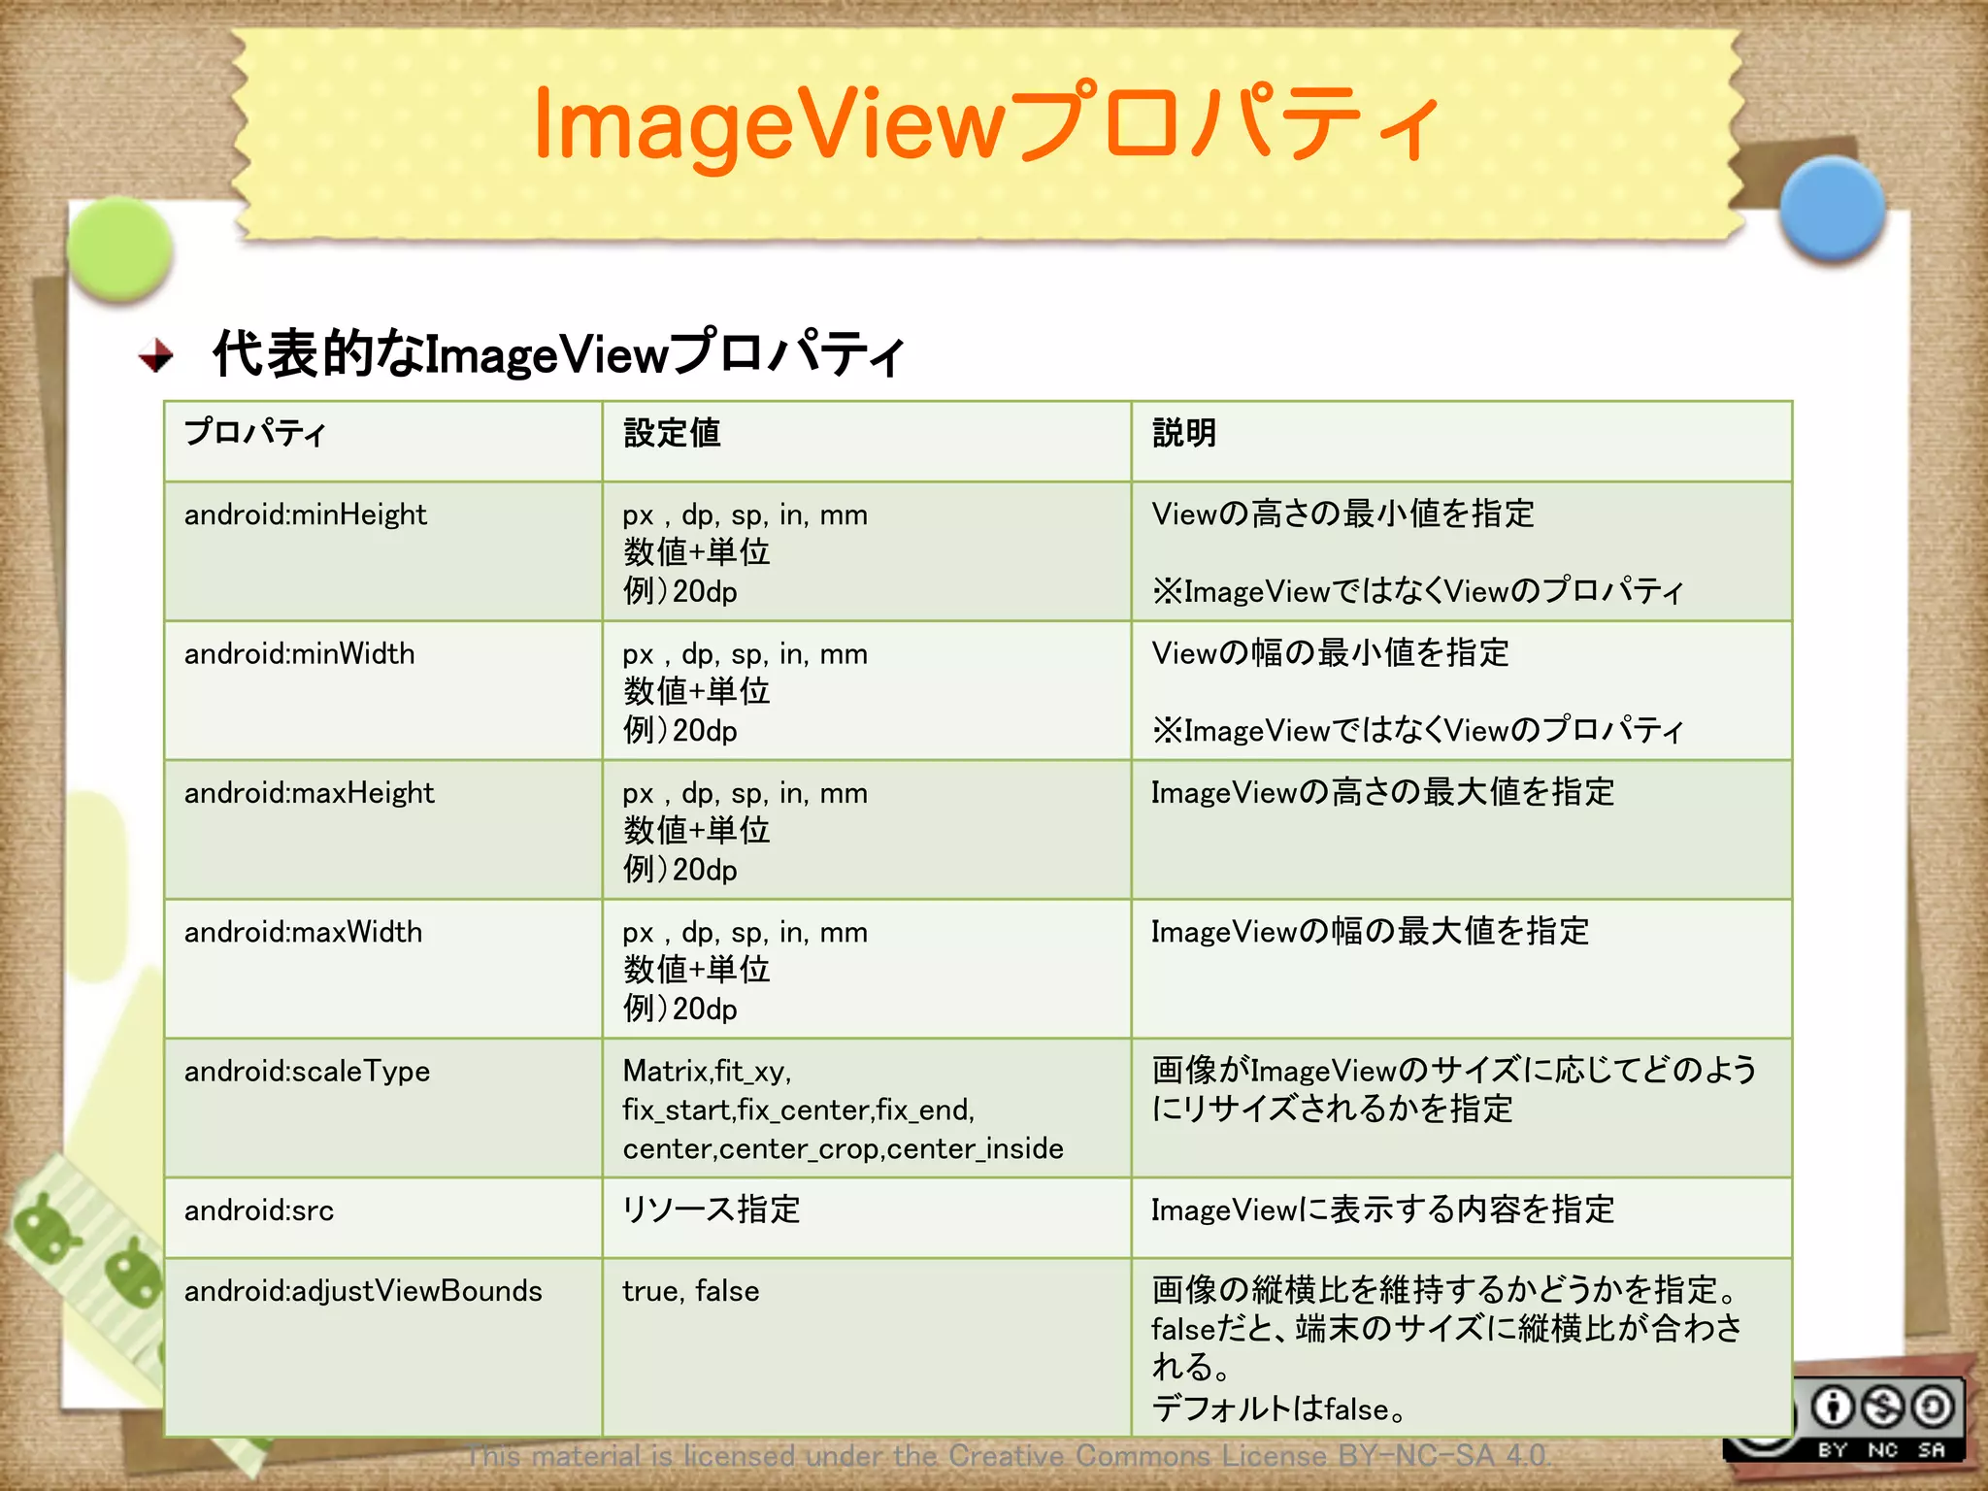The width and height of the screenshot is (1988, 1491).
Task: Click the scaleType description about リサイズ
Action: point(1454,1089)
